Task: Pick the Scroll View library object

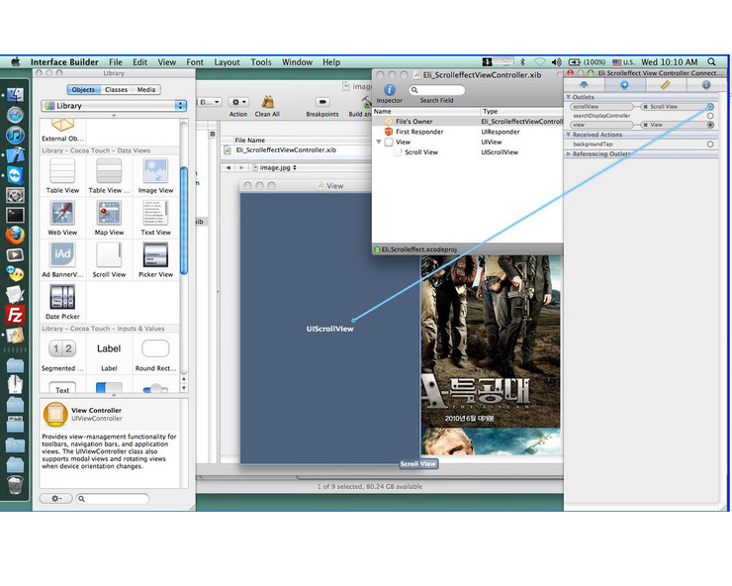Action: (x=109, y=259)
